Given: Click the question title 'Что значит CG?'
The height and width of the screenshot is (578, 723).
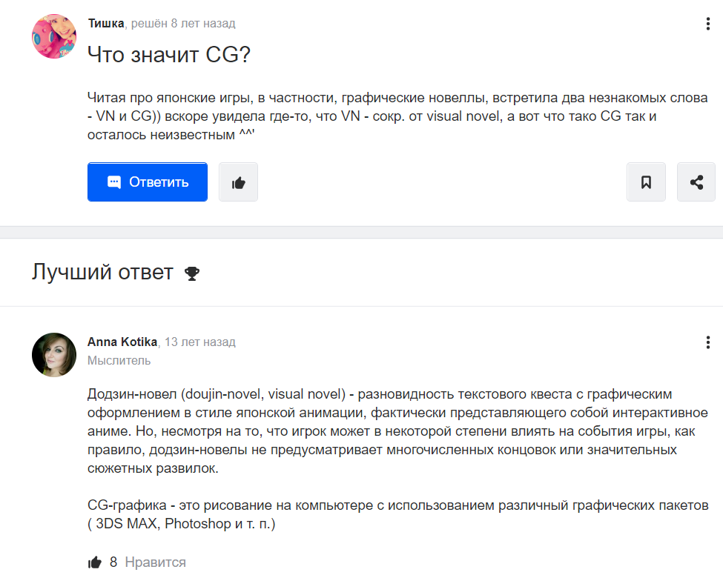Looking at the screenshot, I should pos(169,54).
